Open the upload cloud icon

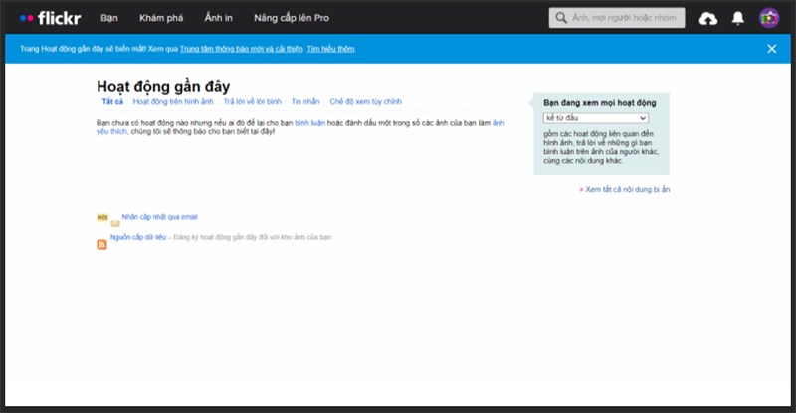708,18
